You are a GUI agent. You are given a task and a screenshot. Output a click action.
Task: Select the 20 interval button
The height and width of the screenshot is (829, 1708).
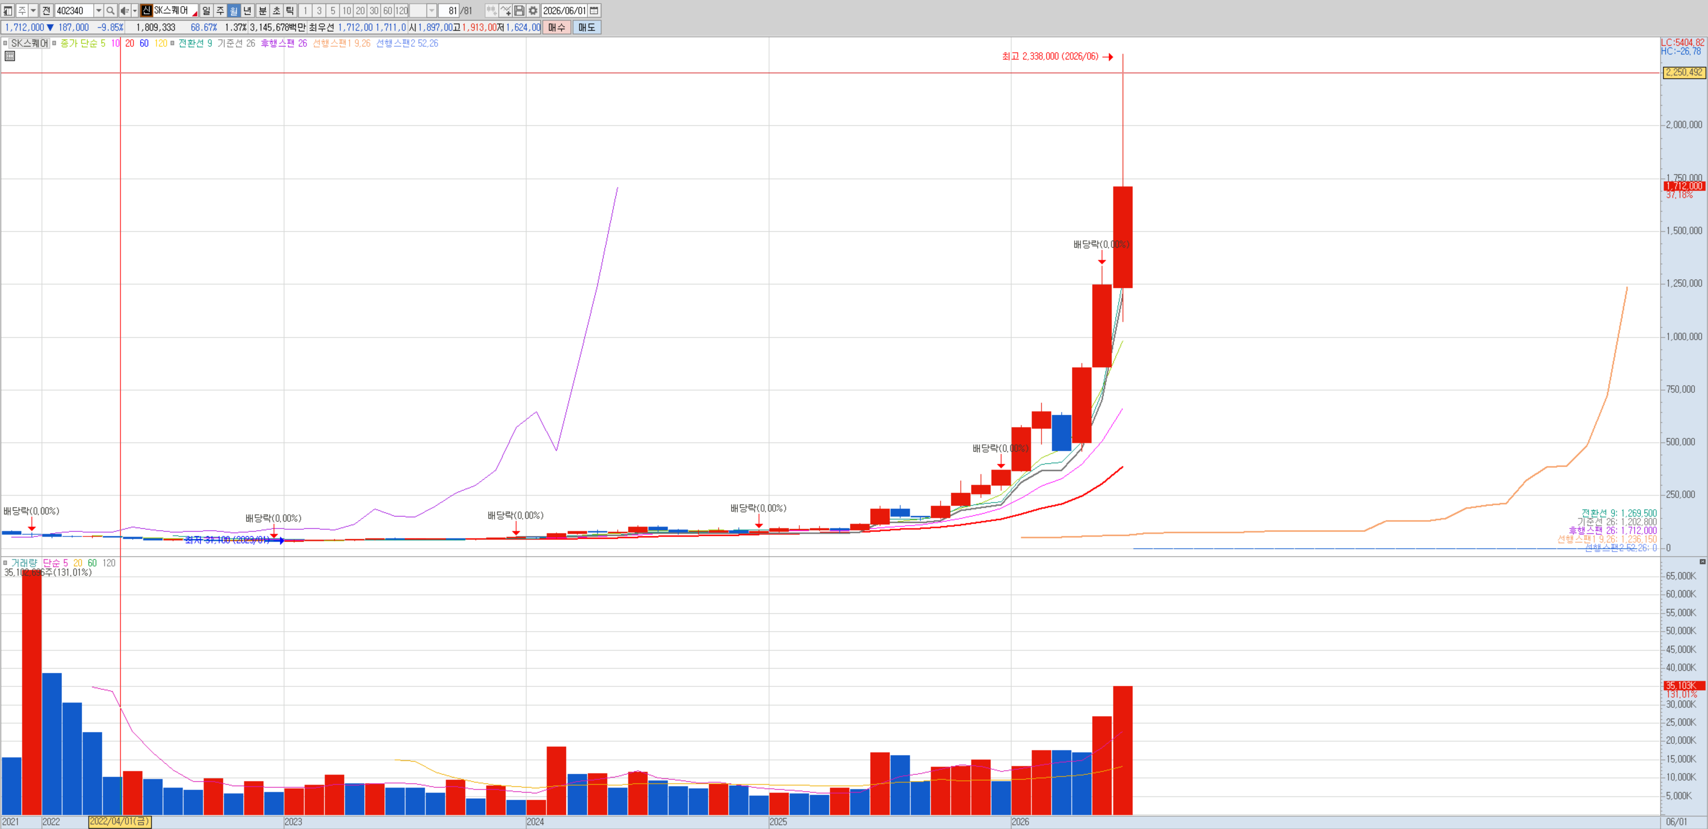(360, 11)
